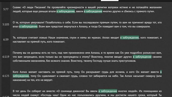Open verse reference 6:125
The width and height of the screenshot is (172, 97).
tap(6, 76)
